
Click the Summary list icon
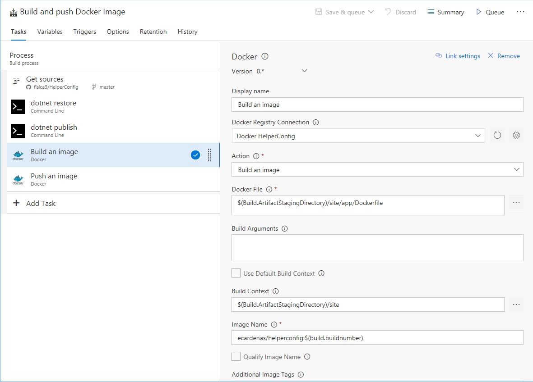pyautogui.click(x=431, y=12)
